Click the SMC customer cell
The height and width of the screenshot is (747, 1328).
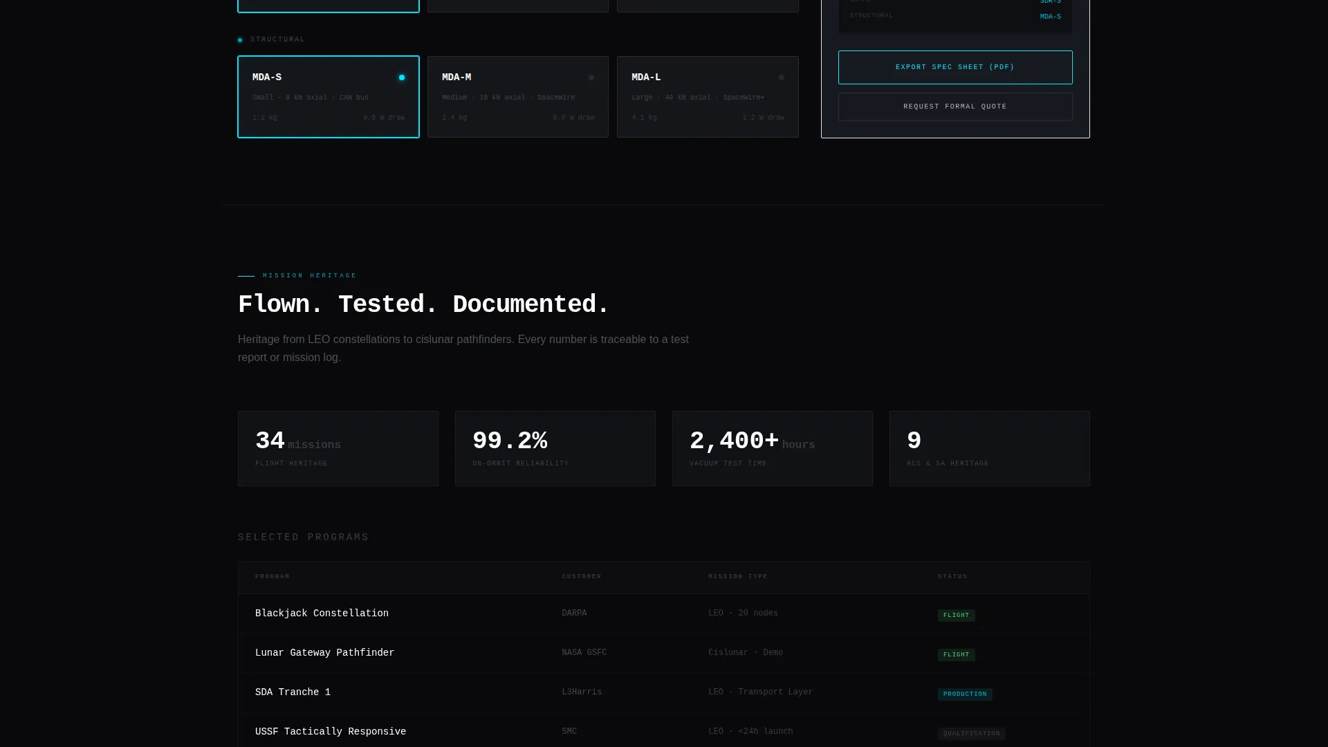click(569, 732)
